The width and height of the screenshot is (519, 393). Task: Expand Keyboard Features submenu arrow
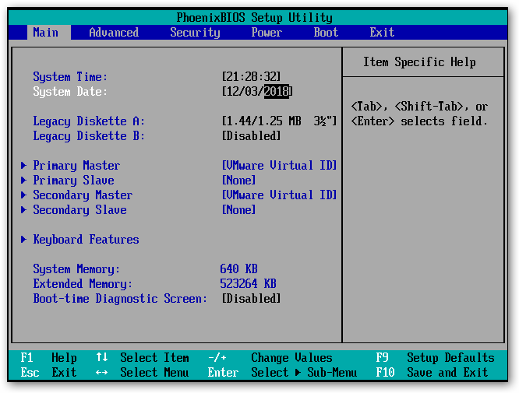(x=23, y=240)
